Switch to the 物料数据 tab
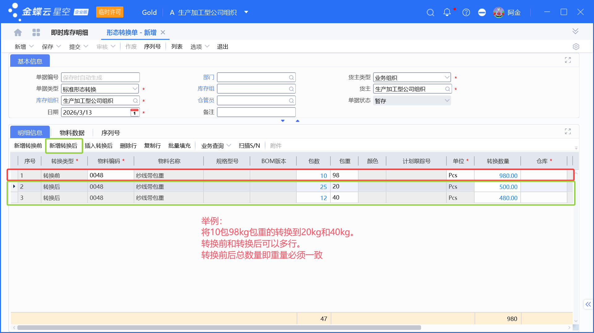 72,133
